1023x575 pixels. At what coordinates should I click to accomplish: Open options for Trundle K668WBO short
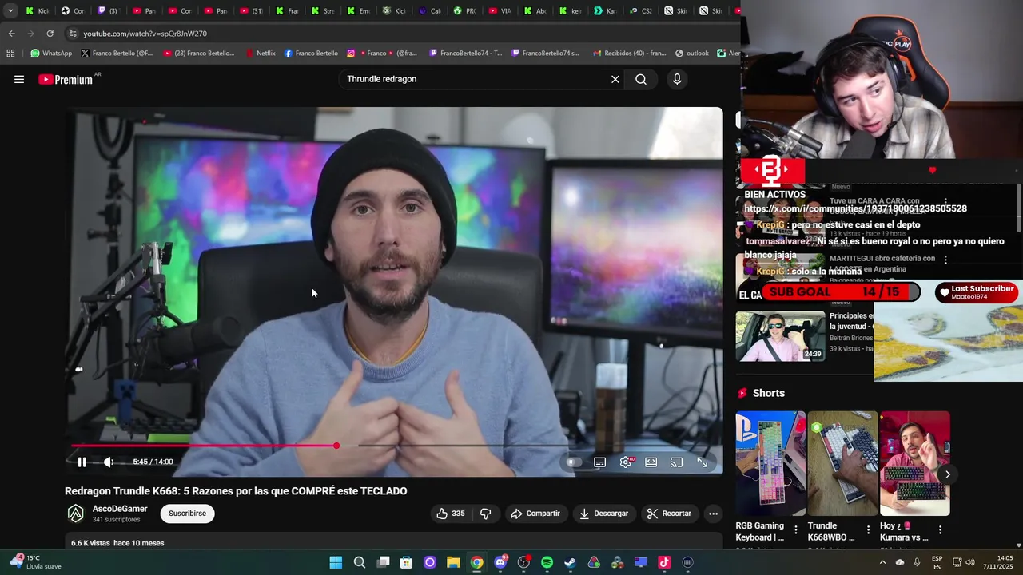click(x=868, y=529)
